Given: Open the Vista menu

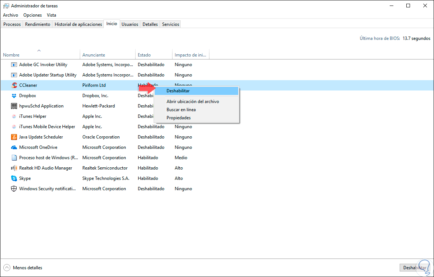Looking at the screenshot, I should [x=51, y=15].
